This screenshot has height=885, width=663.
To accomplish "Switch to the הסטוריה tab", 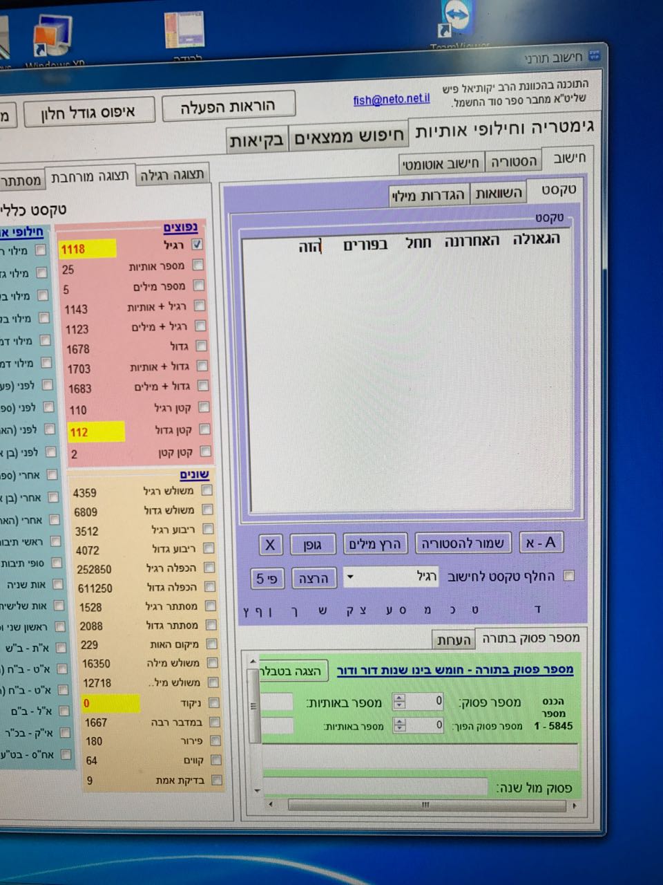I will point(512,162).
